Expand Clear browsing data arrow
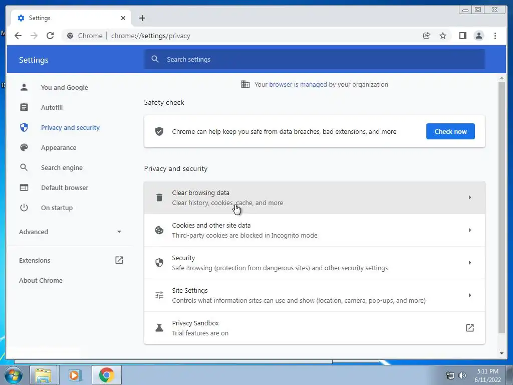The image size is (513, 385). coord(470,198)
